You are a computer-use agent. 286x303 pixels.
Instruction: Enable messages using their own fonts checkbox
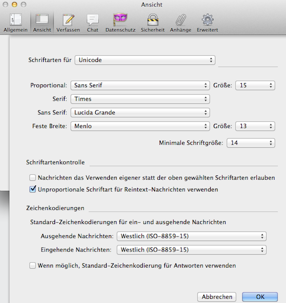(x=33, y=178)
